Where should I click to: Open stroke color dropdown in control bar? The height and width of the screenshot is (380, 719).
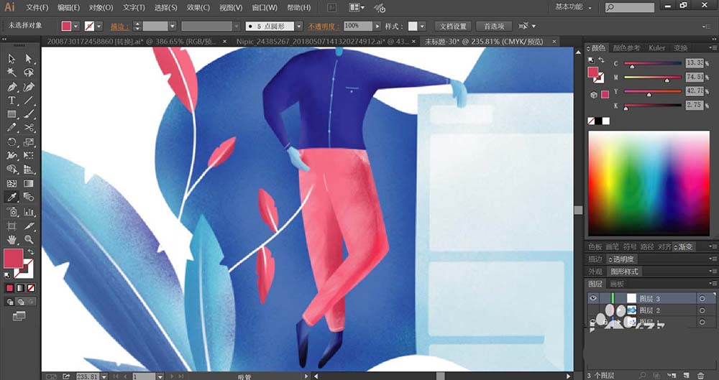click(99, 26)
